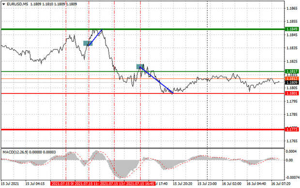Select the 2021.07.15 13 red time label
The height and width of the screenshot is (188, 300).
tap(112, 184)
